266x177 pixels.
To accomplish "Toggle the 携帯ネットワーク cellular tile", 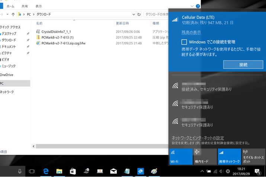I will (229, 157).
